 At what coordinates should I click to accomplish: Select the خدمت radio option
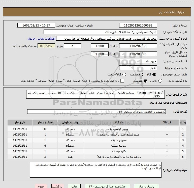pos(141,75)
